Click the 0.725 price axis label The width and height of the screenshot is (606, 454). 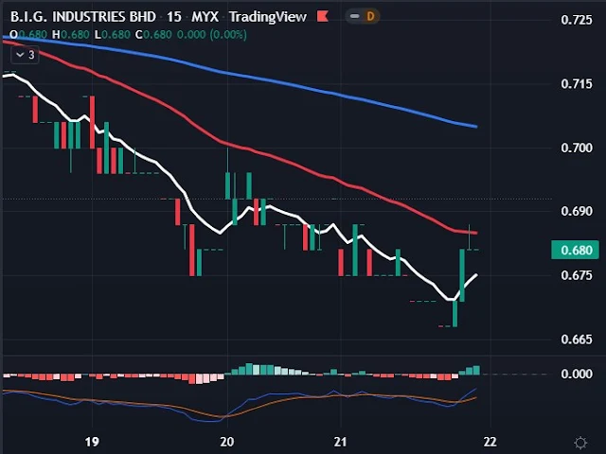click(577, 20)
